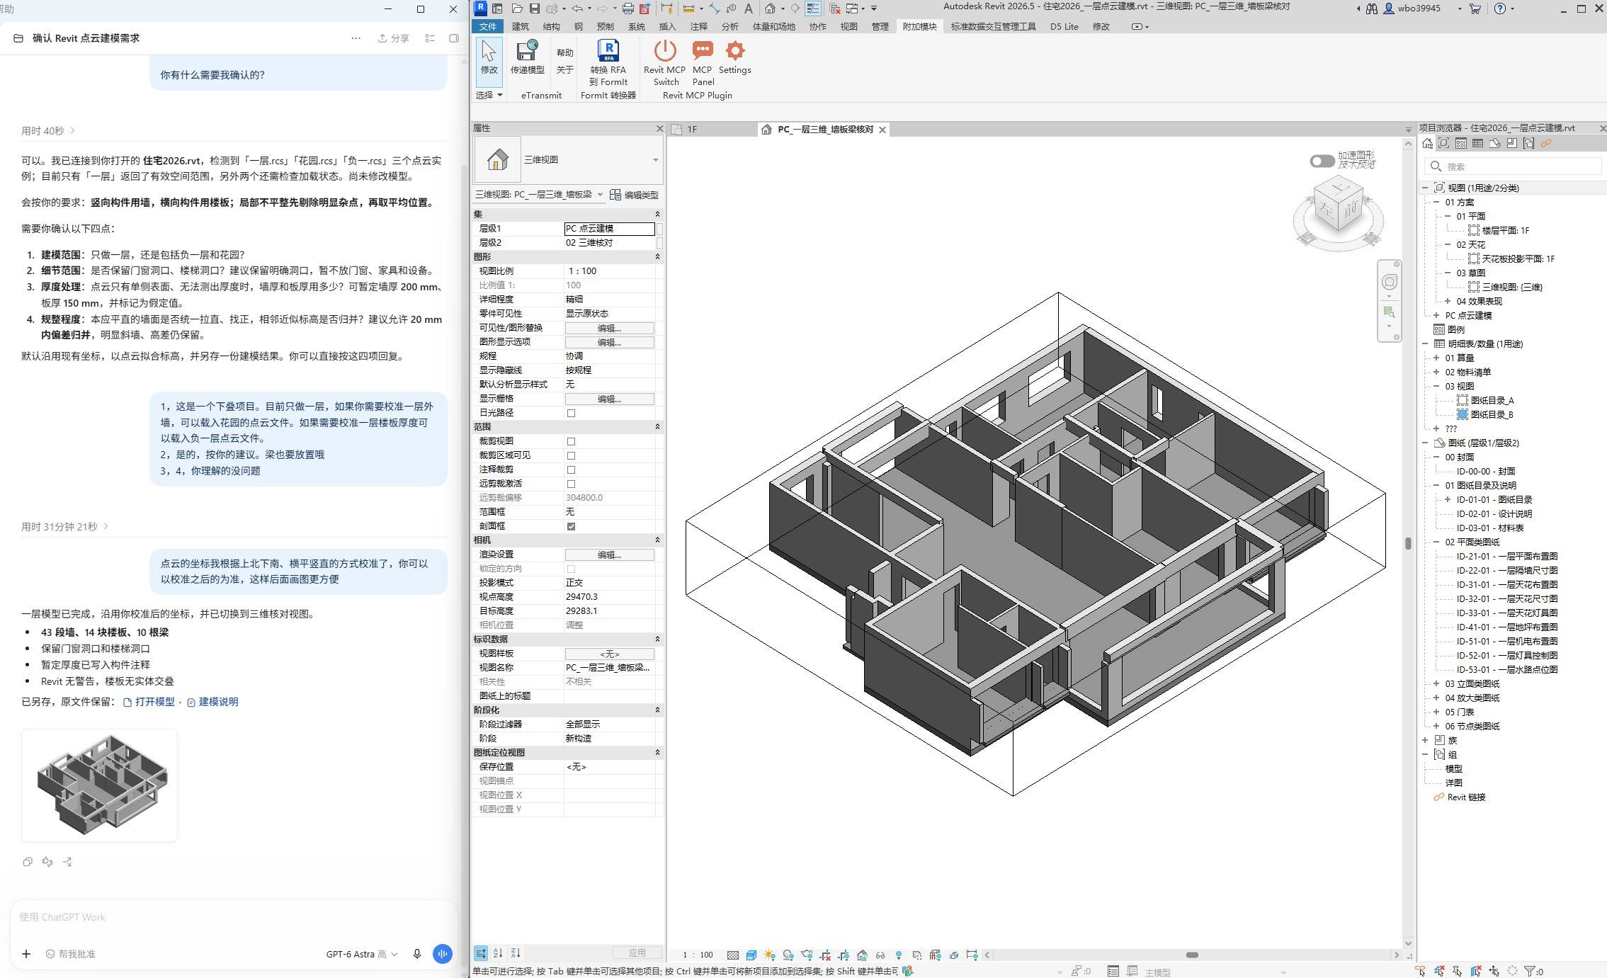Click the 分享 button in chat header
This screenshot has height=978, width=1607.
point(394,38)
